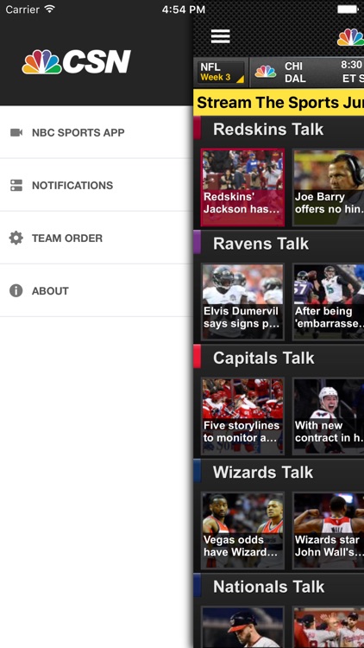Tap the 4:54 PM status bar clock
Image resolution: width=364 pixels, height=648 pixels.
[x=183, y=10]
